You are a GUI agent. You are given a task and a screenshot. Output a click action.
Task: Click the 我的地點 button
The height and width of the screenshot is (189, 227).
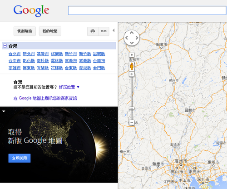click(x=50, y=31)
